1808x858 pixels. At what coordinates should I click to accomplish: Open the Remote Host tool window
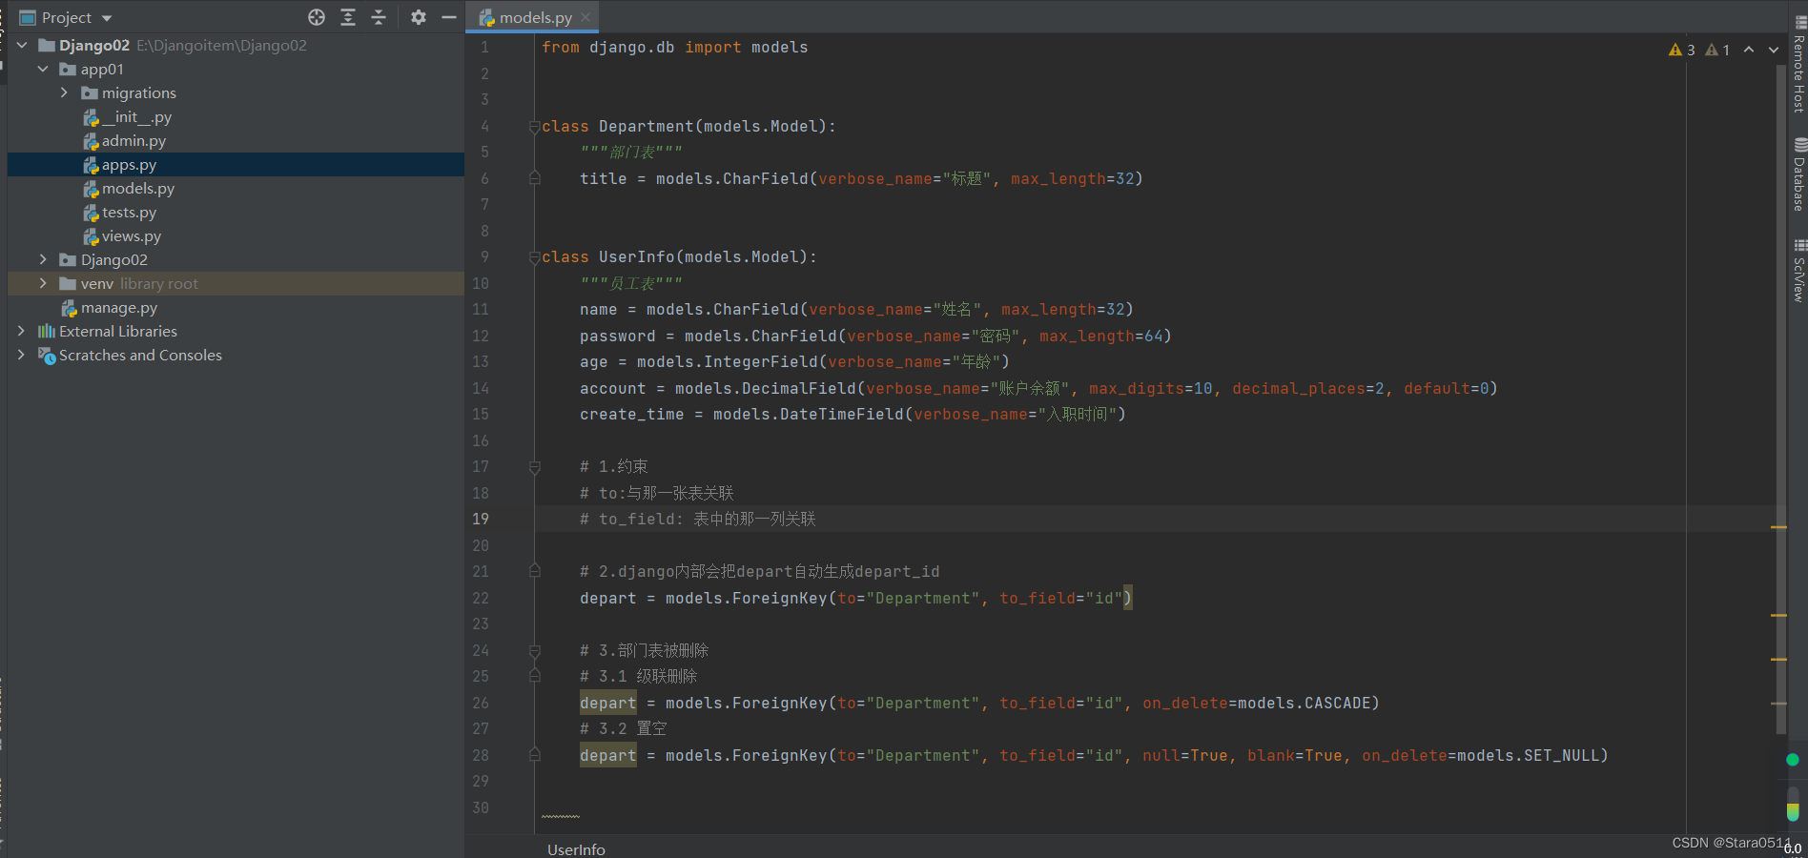(1799, 64)
